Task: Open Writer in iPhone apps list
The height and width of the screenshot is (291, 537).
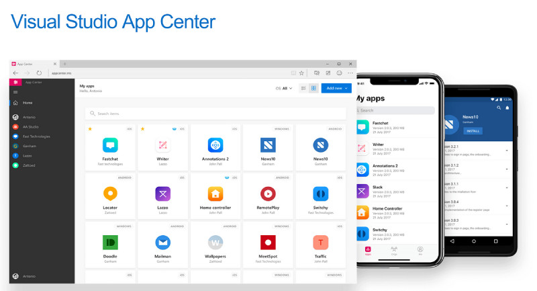Action: point(397,149)
